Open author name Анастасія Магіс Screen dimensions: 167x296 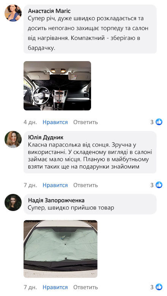49,11
